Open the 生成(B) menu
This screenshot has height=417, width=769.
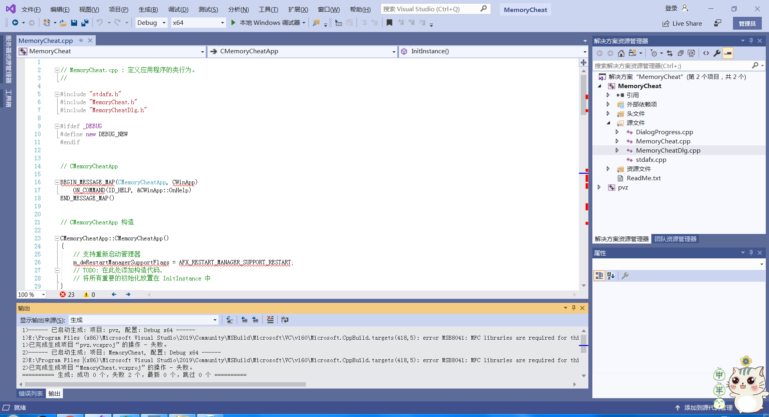tap(148, 9)
